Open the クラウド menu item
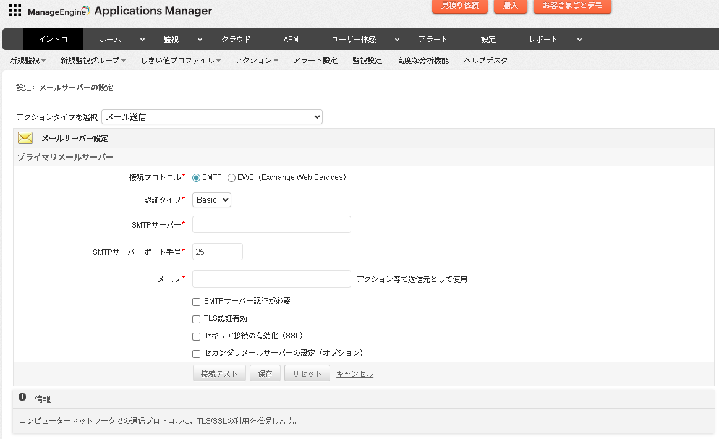Screen dimensions: 719x439 click(236, 38)
